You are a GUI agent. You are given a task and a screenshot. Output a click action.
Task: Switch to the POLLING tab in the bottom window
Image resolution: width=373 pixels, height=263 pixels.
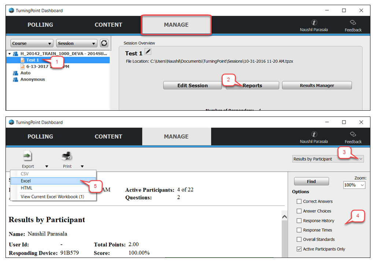[x=40, y=136]
